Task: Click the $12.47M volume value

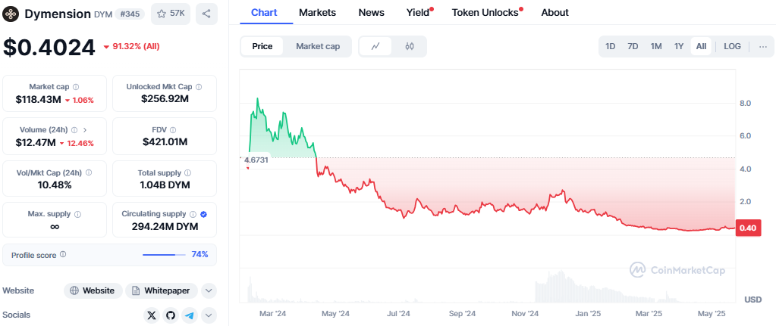Action: pyautogui.click(x=36, y=143)
